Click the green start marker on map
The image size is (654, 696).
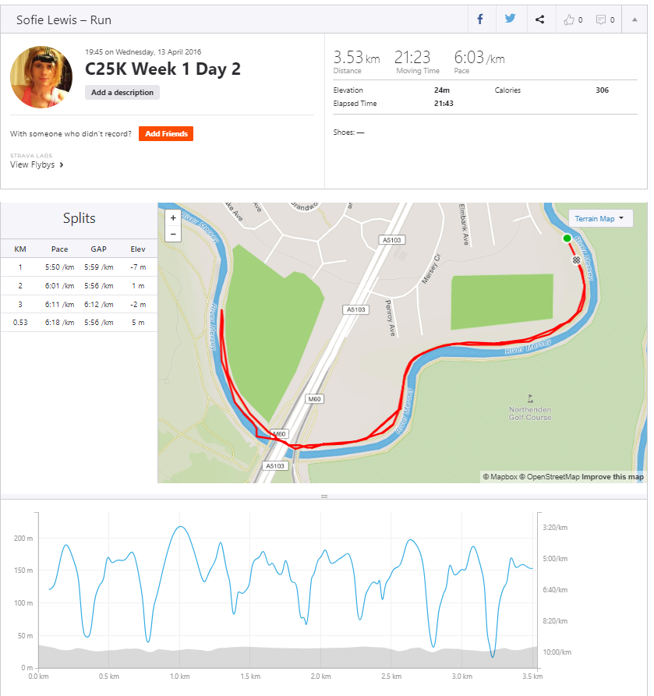[567, 238]
